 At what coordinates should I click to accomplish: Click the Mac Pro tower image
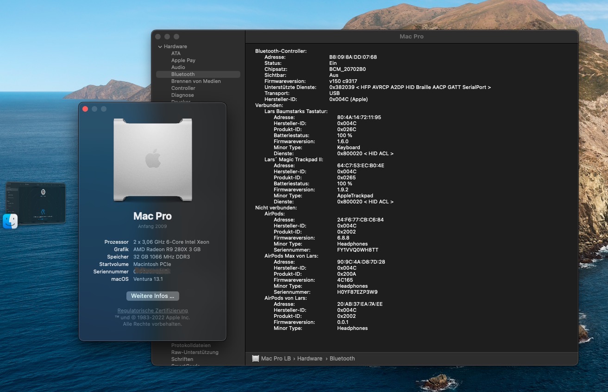tap(153, 160)
